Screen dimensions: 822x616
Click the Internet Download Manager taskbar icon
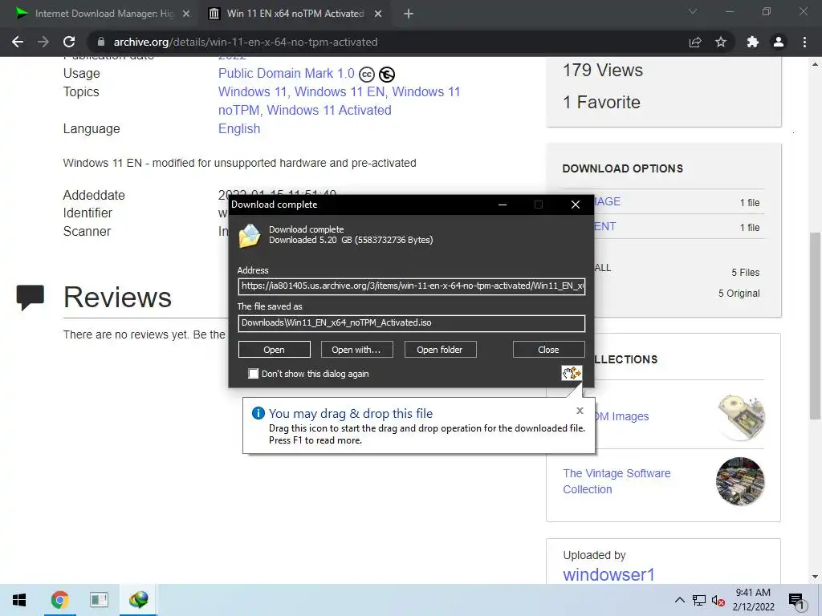click(x=138, y=600)
